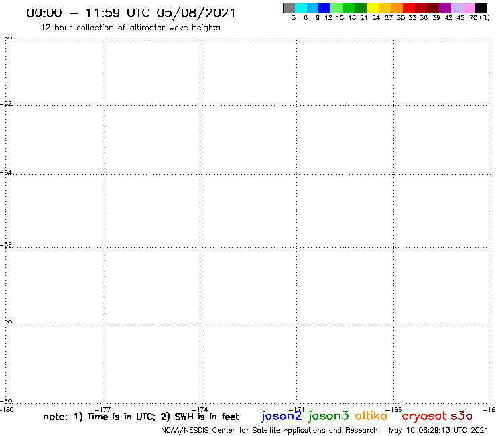Select the cyan swatch in the color scale
This screenshot has height=436, width=496.
pyautogui.click(x=301, y=8)
